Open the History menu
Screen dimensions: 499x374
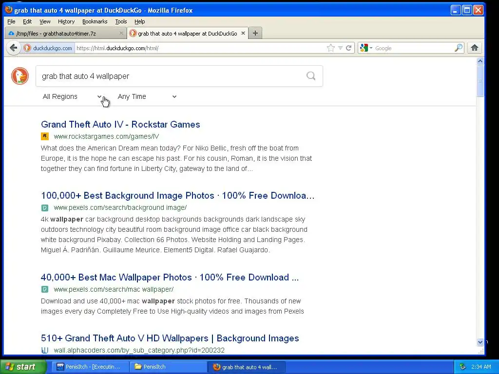[66, 21]
